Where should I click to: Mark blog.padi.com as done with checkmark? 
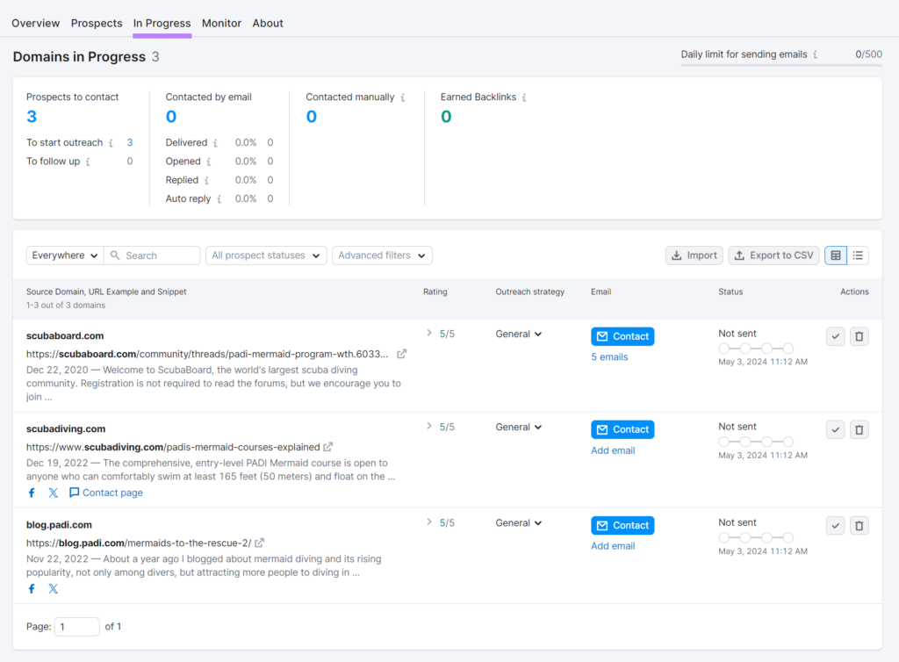tap(836, 526)
